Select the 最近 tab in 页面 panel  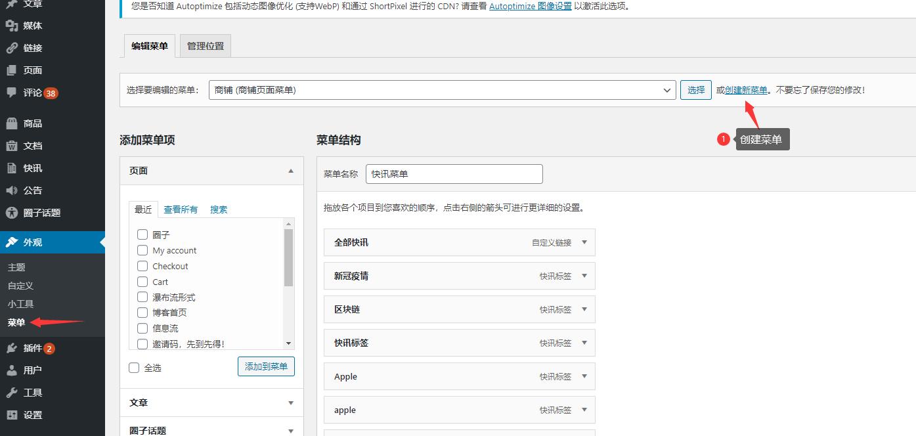click(x=143, y=209)
